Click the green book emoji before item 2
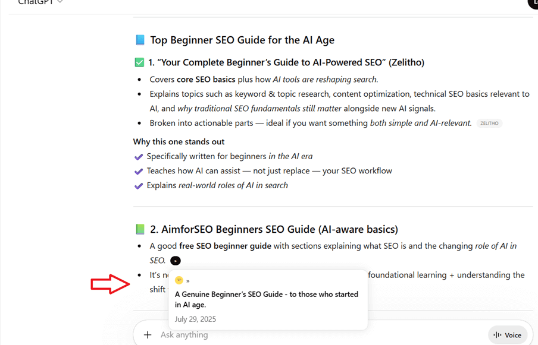538x345 pixels. pyautogui.click(x=140, y=229)
